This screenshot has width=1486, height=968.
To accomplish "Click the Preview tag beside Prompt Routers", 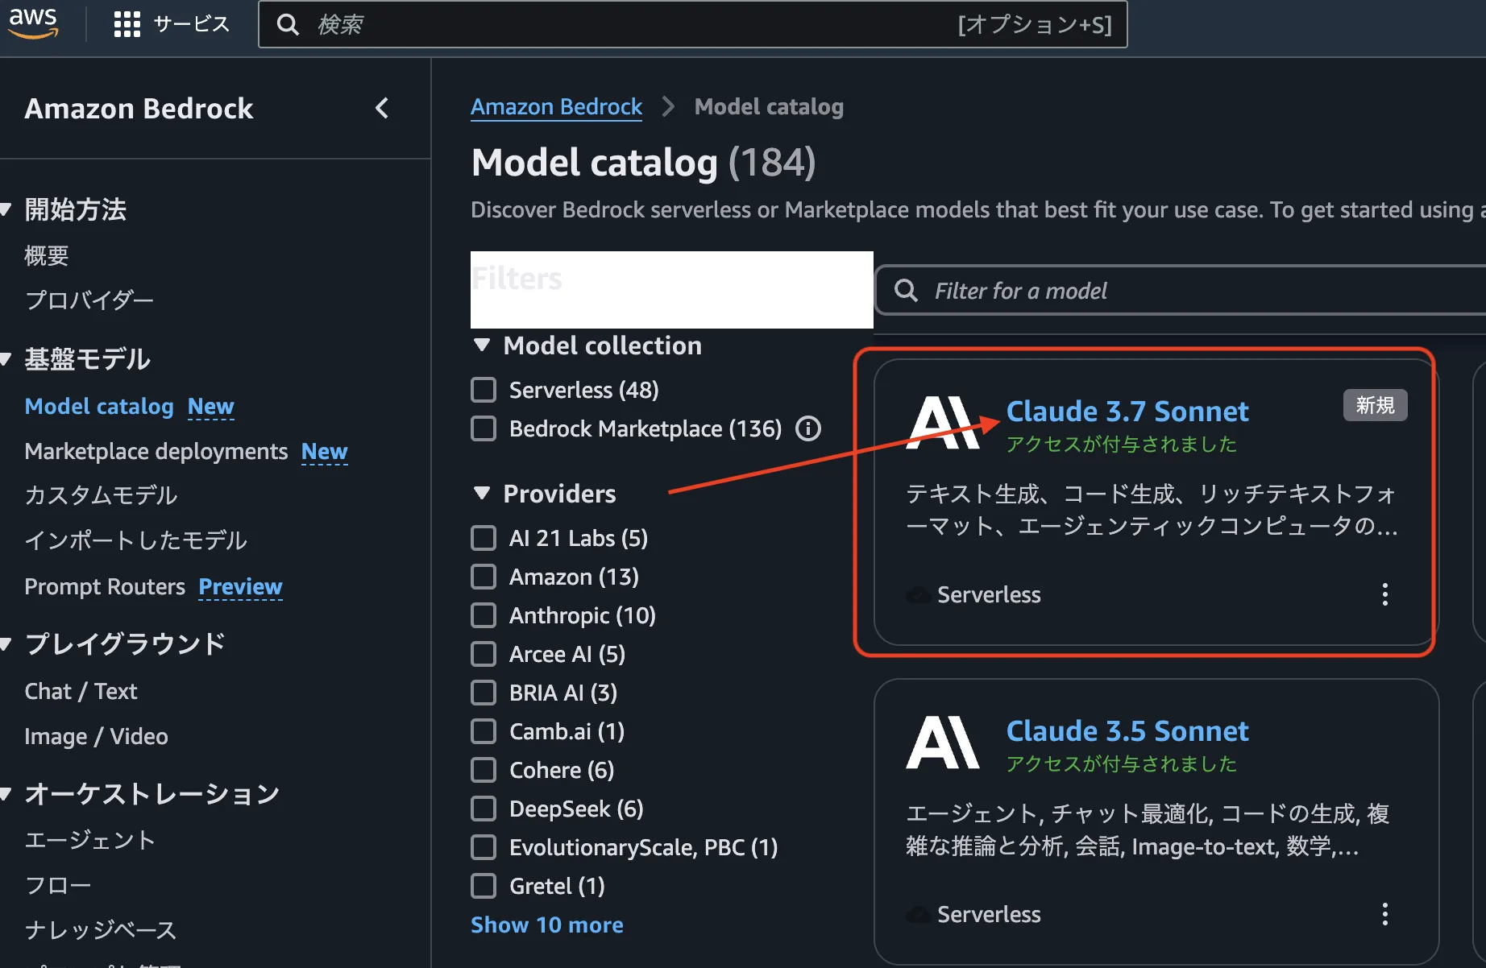I will (x=240, y=587).
